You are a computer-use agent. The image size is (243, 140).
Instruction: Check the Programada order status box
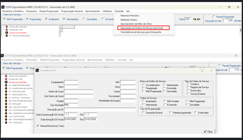pos(143,88)
